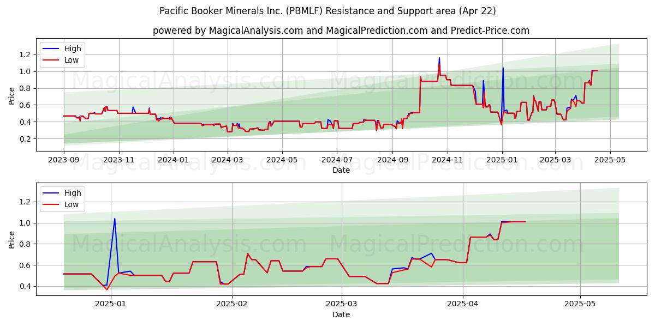
Task: Click the '2024-09' x-axis label
Action: [392, 160]
